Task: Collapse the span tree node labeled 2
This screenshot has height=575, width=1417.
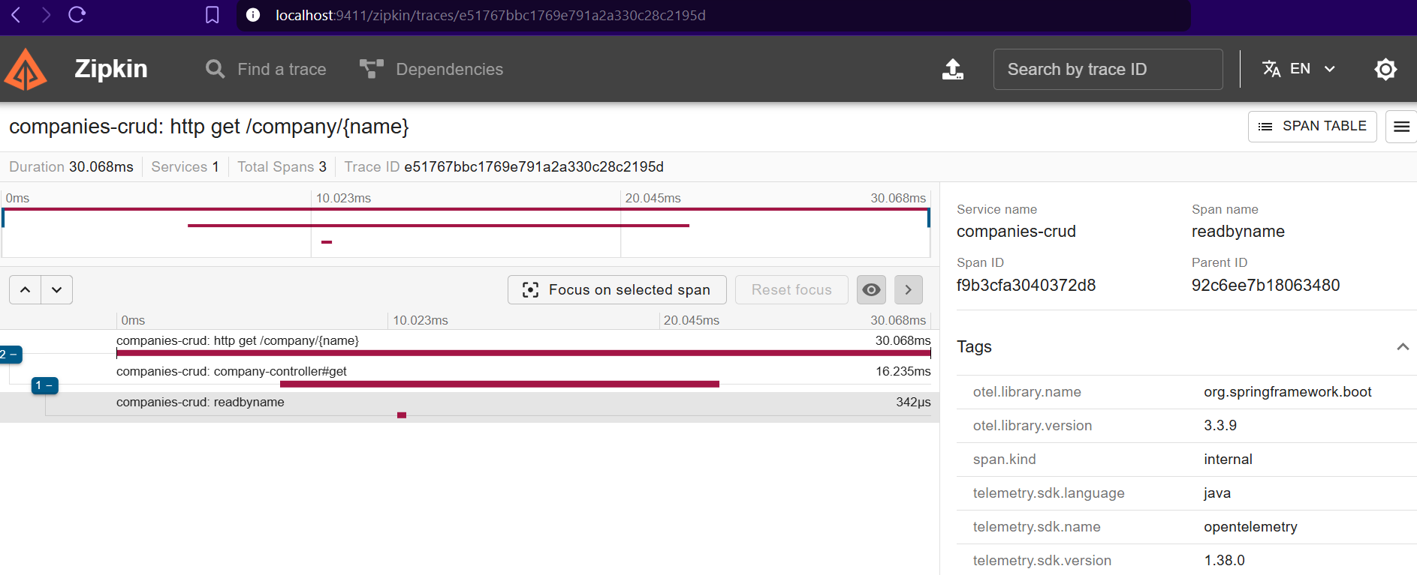Action: (10, 355)
